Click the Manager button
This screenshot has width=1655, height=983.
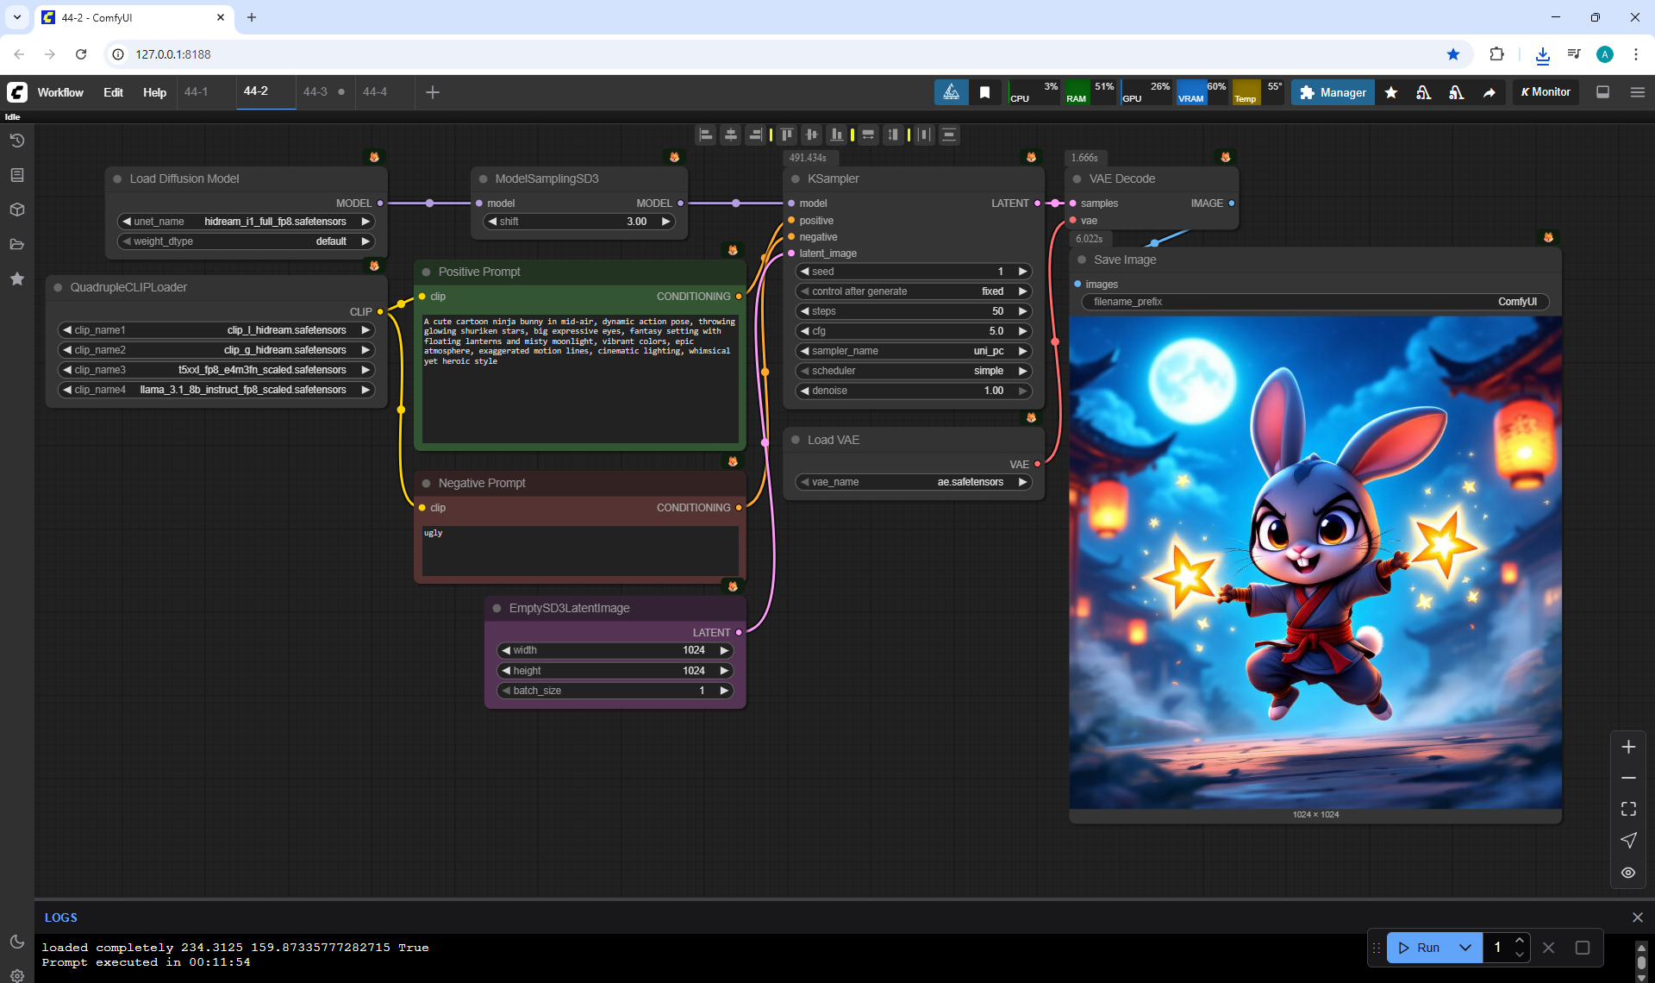pyautogui.click(x=1333, y=92)
